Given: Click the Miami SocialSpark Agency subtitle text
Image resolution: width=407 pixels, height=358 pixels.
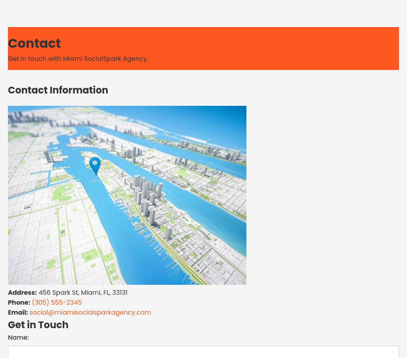Looking at the screenshot, I should (x=78, y=58).
